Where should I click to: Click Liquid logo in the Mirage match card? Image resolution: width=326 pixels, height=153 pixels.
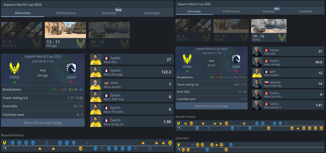click(x=71, y=68)
